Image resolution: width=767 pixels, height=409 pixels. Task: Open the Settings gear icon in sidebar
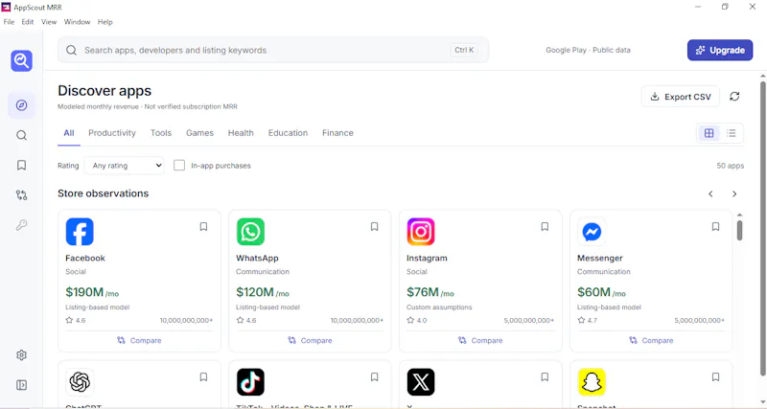pyautogui.click(x=21, y=355)
